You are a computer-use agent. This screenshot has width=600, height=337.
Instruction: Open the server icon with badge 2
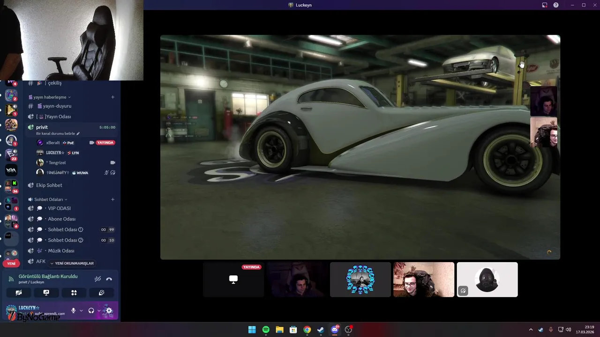click(11, 95)
